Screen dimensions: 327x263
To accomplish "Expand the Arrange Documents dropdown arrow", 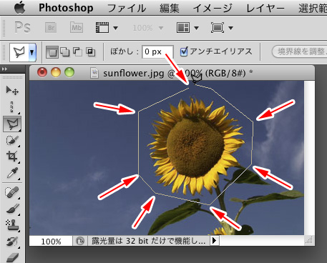I will (196, 28).
